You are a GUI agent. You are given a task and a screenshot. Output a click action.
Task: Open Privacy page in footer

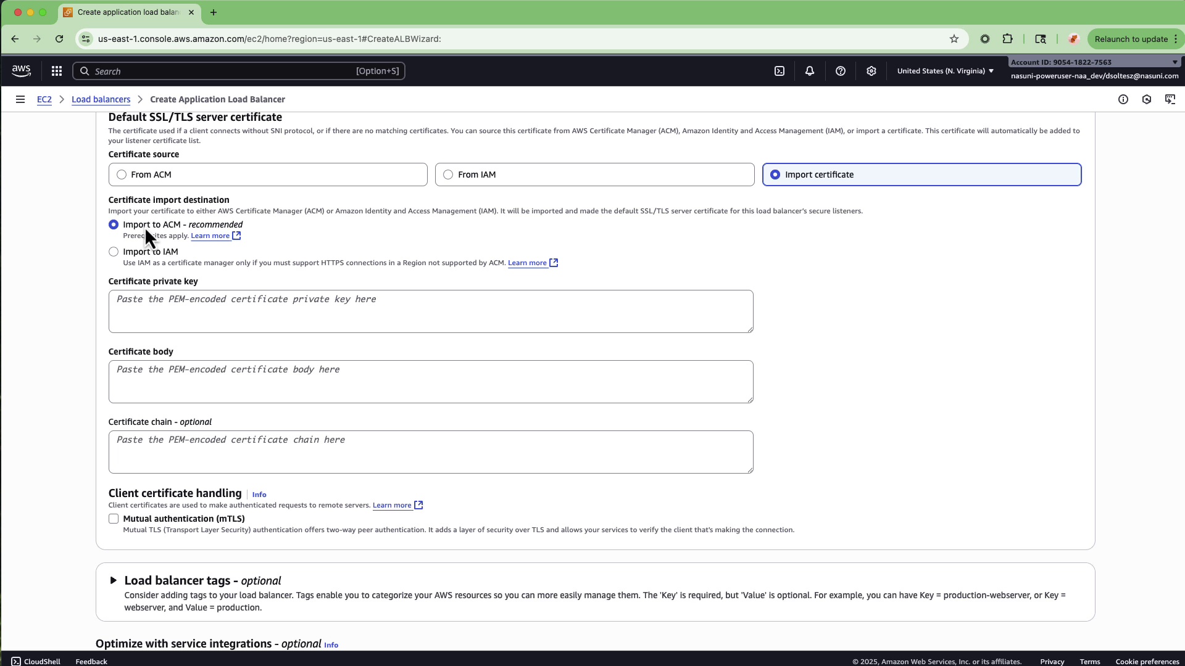point(1052,661)
